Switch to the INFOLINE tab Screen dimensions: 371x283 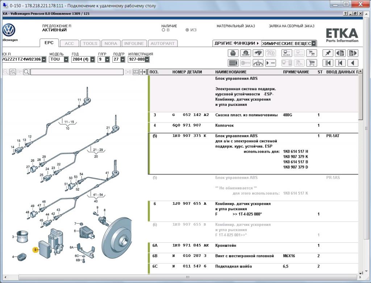tap(134, 43)
